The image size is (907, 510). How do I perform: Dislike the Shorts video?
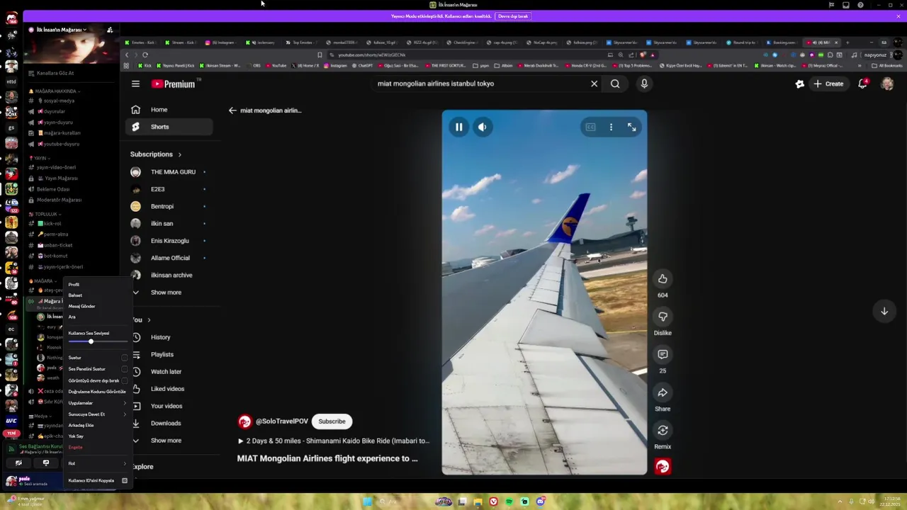coord(663,316)
